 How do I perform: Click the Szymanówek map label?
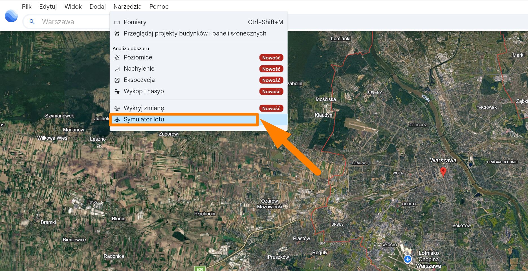pos(60,116)
